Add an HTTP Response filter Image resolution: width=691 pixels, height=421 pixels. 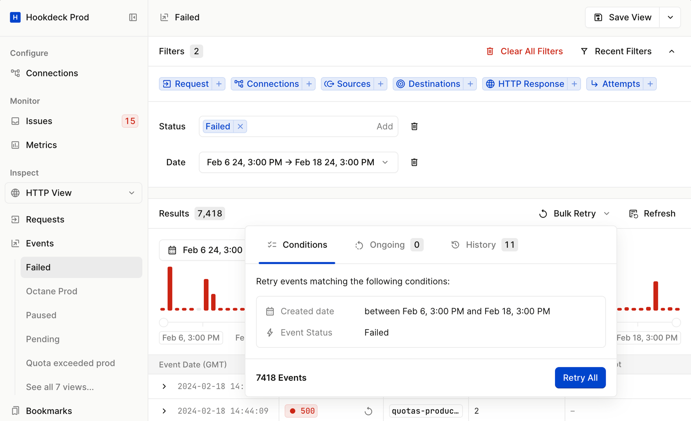(574, 84)
